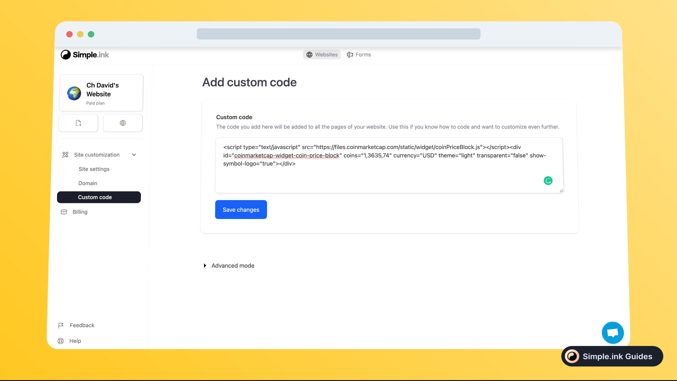Click the Save changes button
The image size is (677, 381).
[x=241, y=210]
